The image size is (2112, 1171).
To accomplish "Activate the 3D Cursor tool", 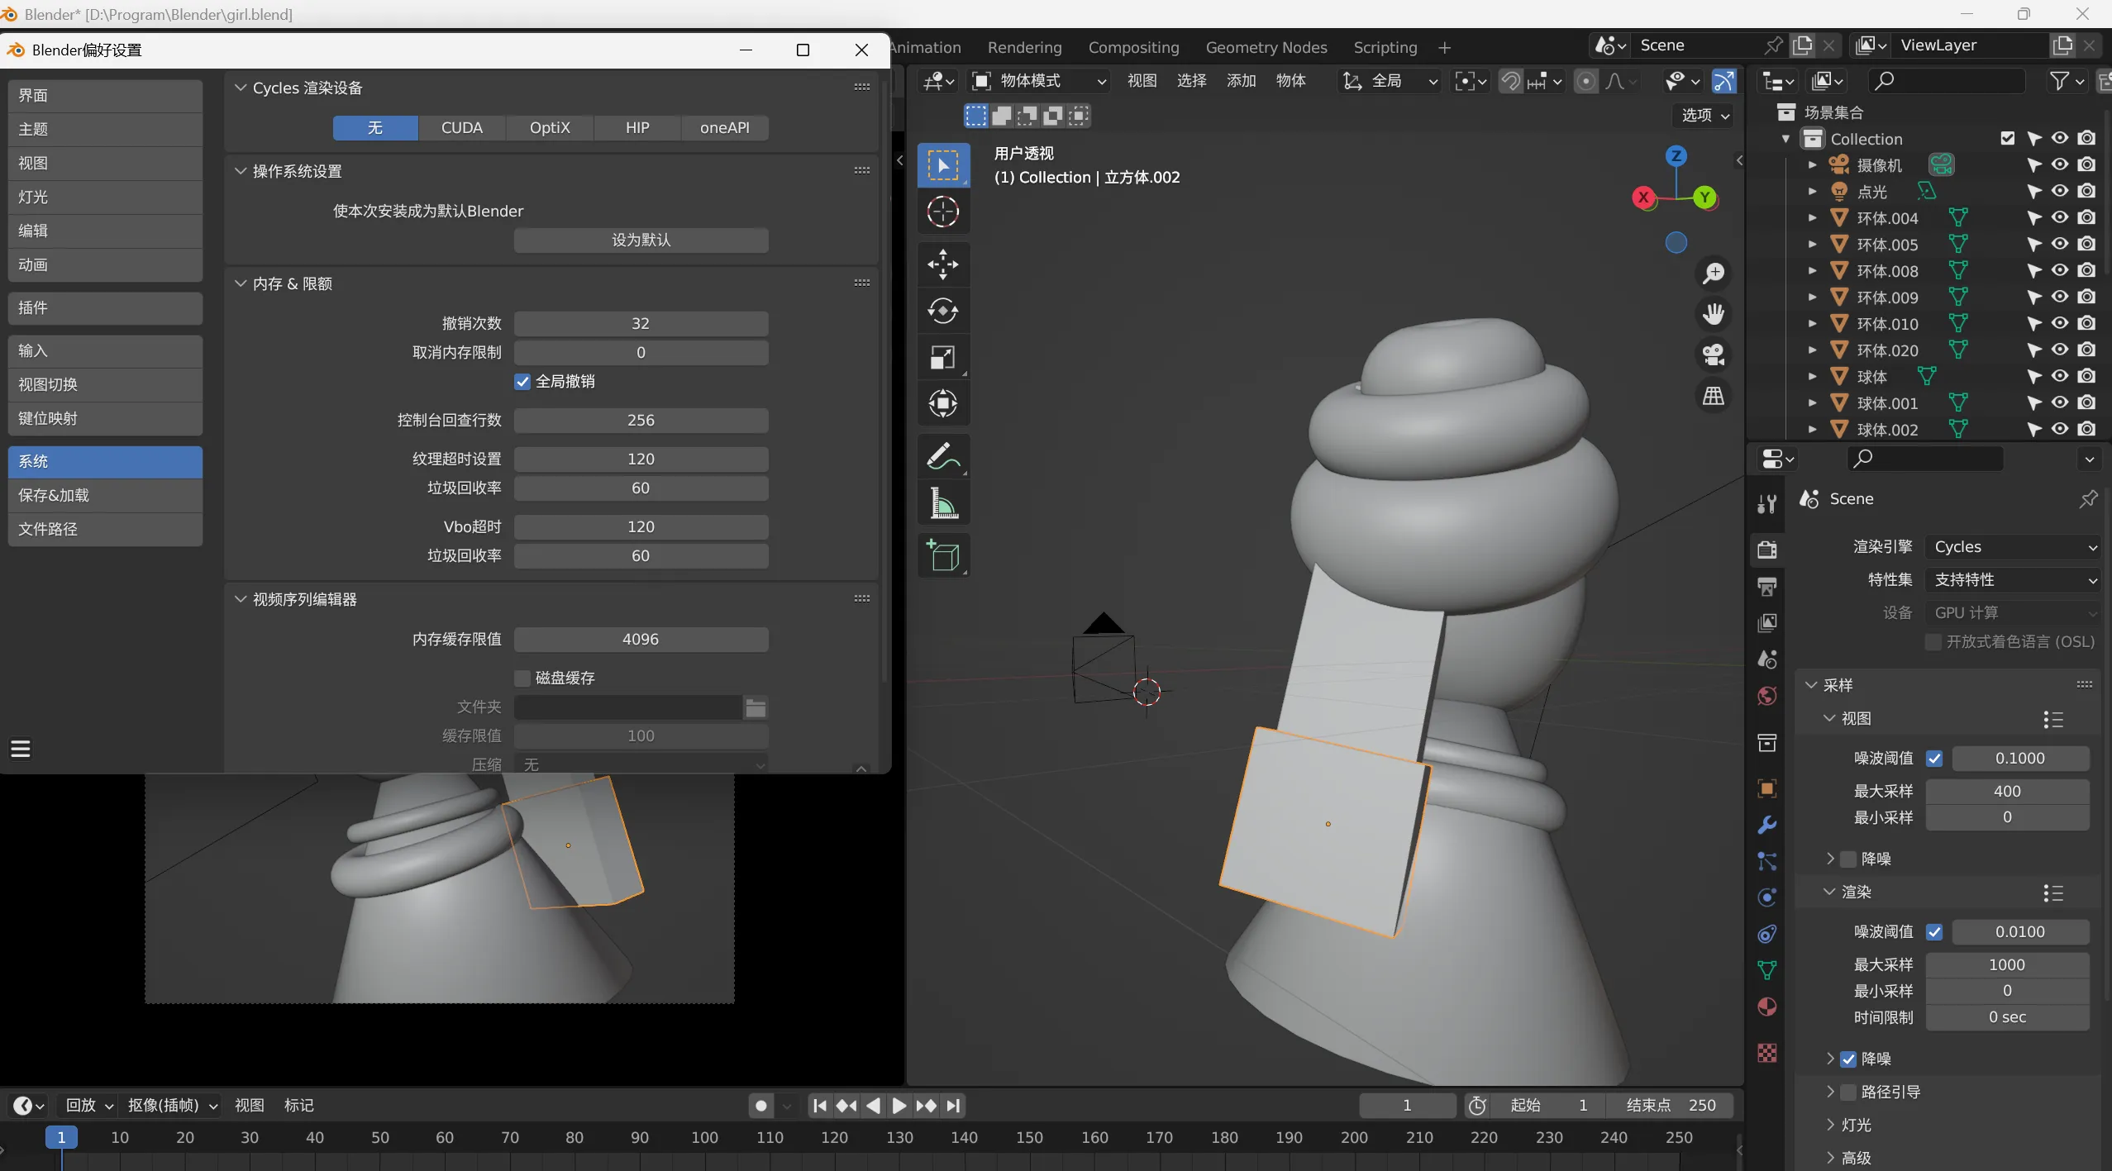I will point(942,212).
